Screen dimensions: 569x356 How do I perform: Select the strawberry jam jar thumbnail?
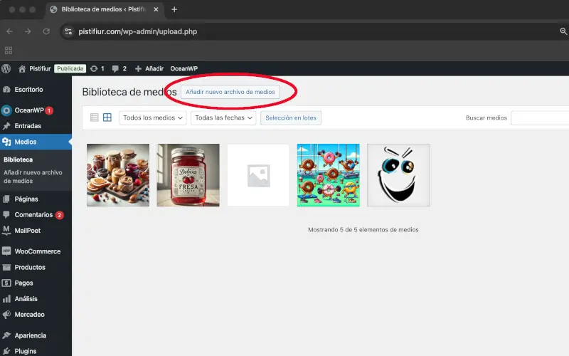pos(188,175)
